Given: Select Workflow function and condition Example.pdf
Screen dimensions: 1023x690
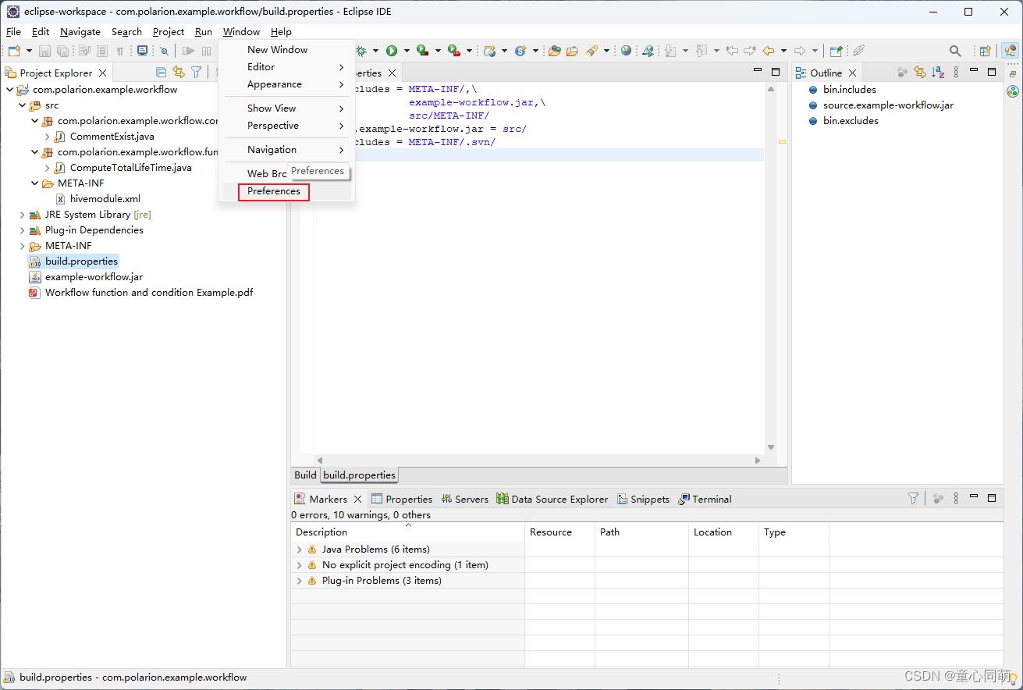Looking at the screenshot, I should (x=140, y=293).
